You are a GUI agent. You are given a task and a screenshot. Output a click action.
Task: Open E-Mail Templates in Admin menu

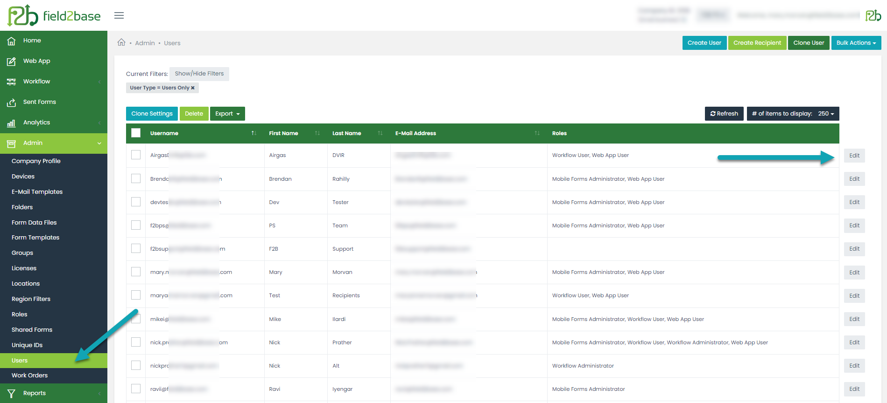coord(37,192)
